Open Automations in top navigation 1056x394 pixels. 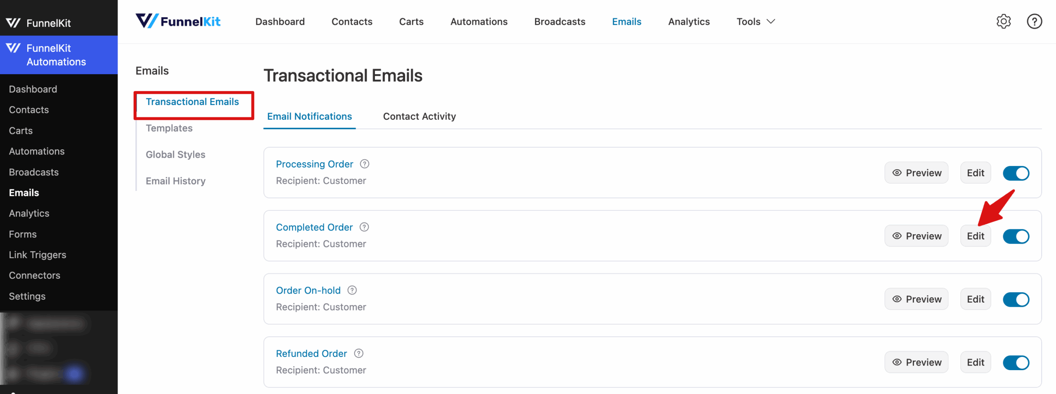pos(478,21)
